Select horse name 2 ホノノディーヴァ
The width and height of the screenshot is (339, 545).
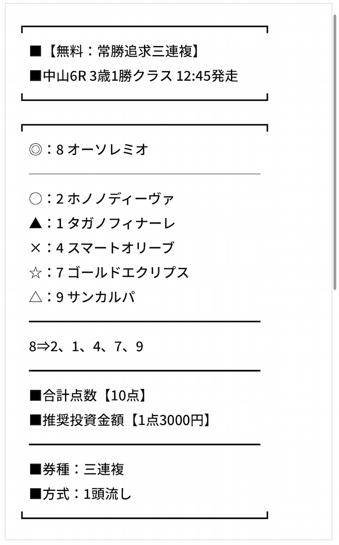(114, 199)
